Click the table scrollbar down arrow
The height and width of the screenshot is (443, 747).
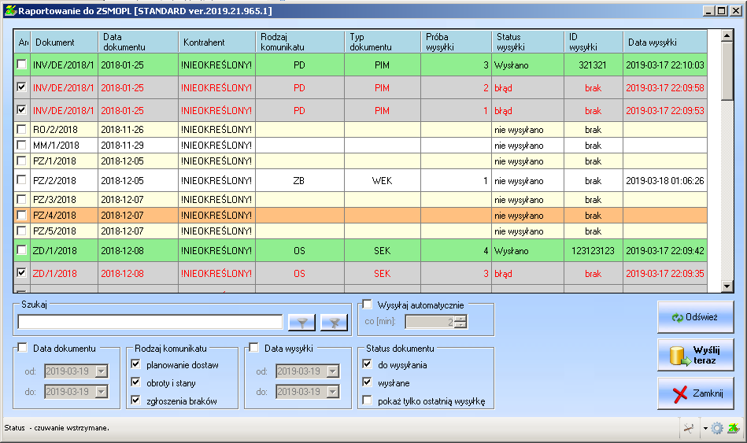727,286
